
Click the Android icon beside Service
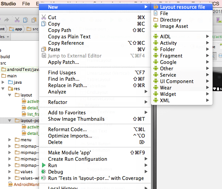156,75
